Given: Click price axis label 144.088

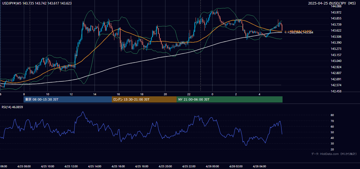Looking at the screenshot, I should click(x=336, y=6).
